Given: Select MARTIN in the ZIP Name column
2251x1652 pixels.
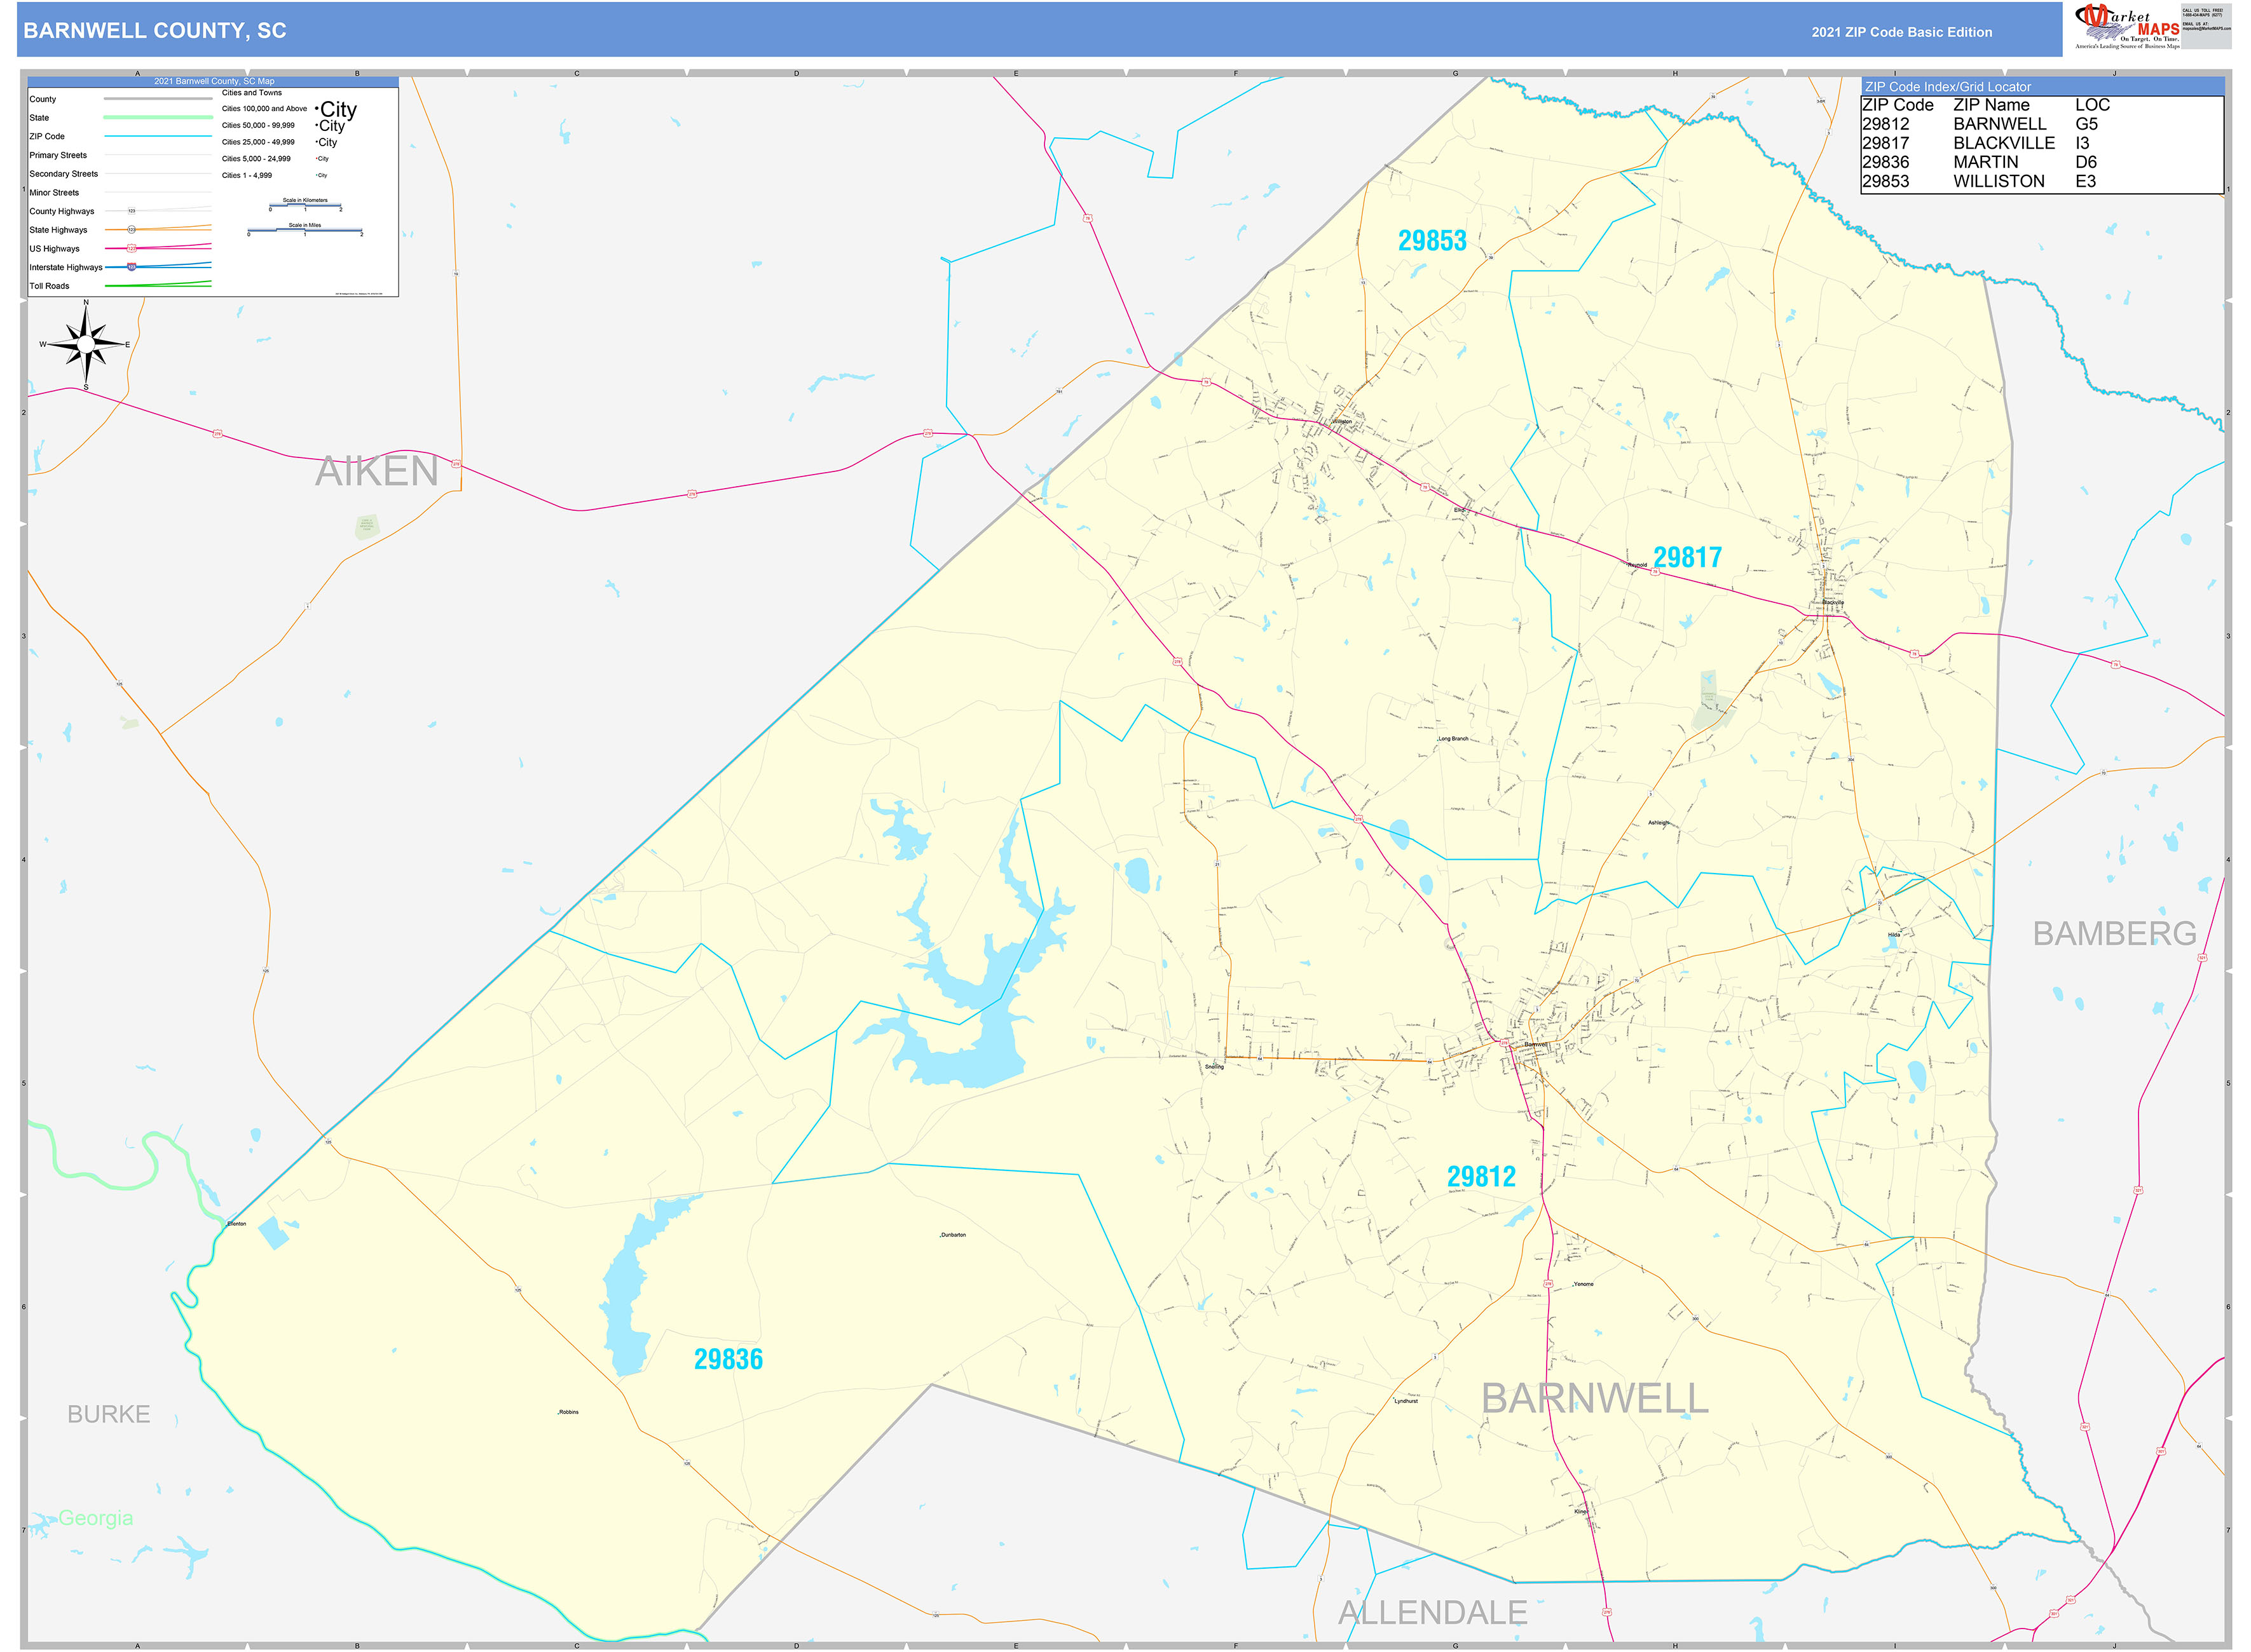Looking at the screenshot, I should tap(1985, 162).
